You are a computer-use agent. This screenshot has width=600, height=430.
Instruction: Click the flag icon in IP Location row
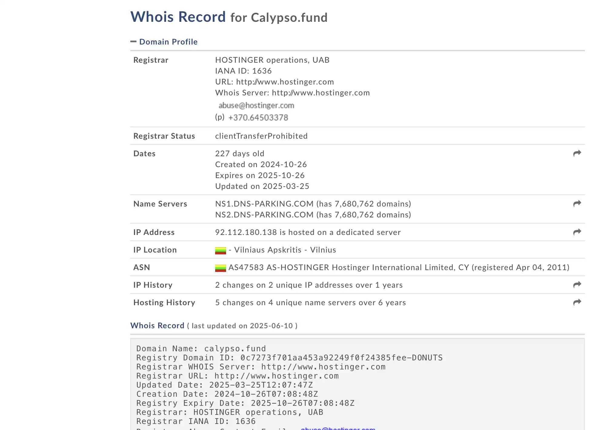pyautogui.click(x=221, y=250)
